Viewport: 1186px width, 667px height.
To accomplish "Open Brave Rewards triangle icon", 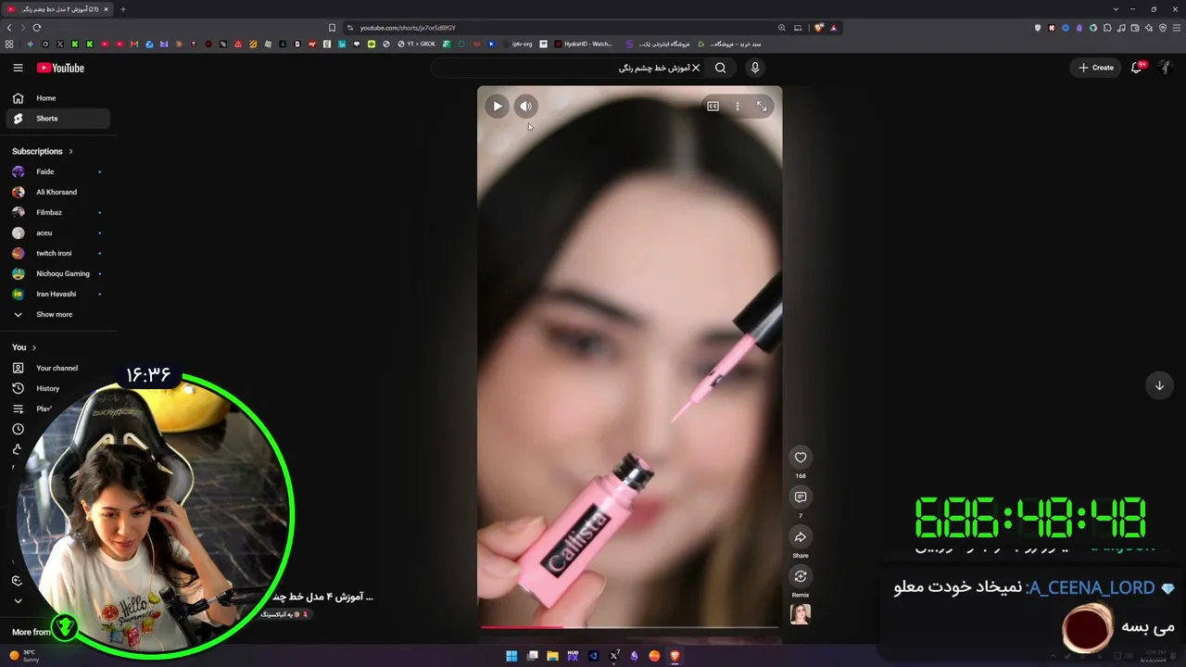I will (833, 28).
